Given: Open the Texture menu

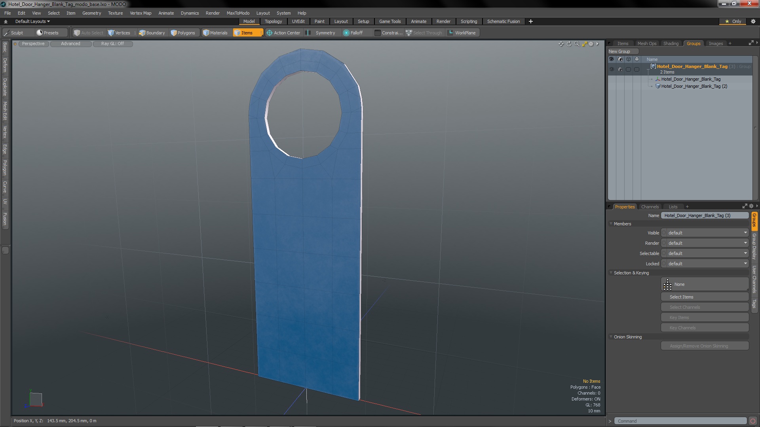Looking at the screenshot, I should pyautogui.click(x=115, y=13).
